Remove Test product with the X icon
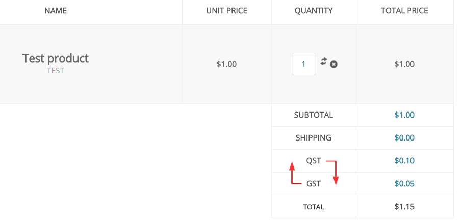The image size is (463, 224). 333,64
